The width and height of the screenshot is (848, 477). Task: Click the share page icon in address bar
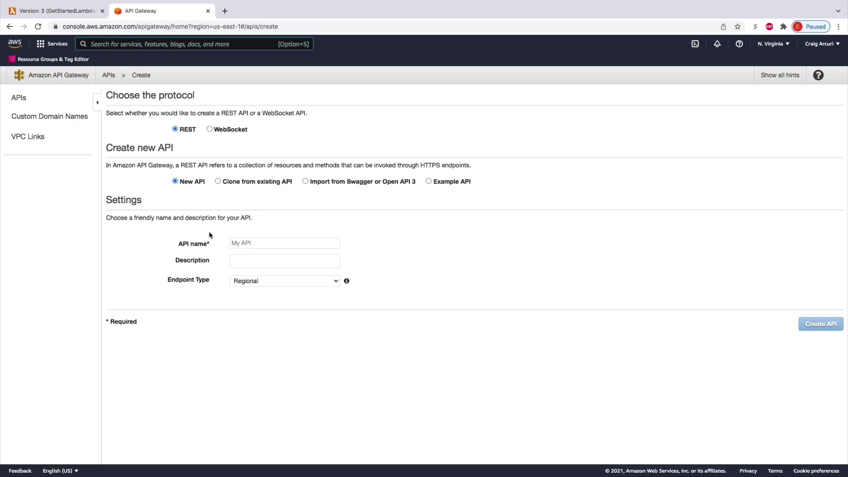(723, 26)
